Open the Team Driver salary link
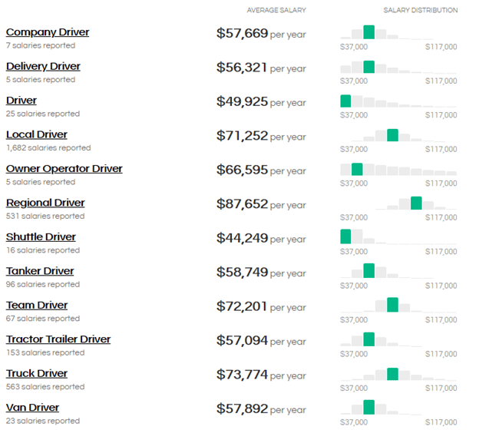The width and height of the screenshot is (479, 443). 37,306
